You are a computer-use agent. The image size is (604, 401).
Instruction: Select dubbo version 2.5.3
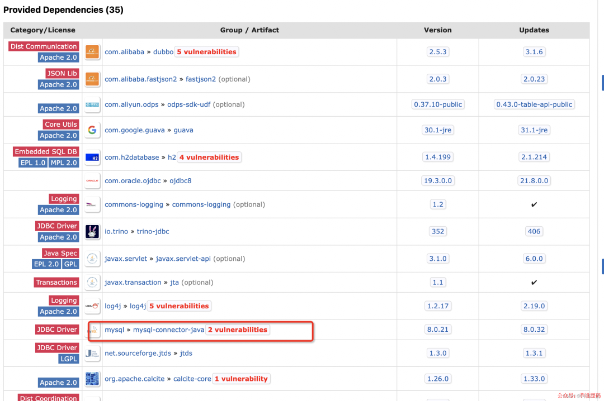[438, 52]
